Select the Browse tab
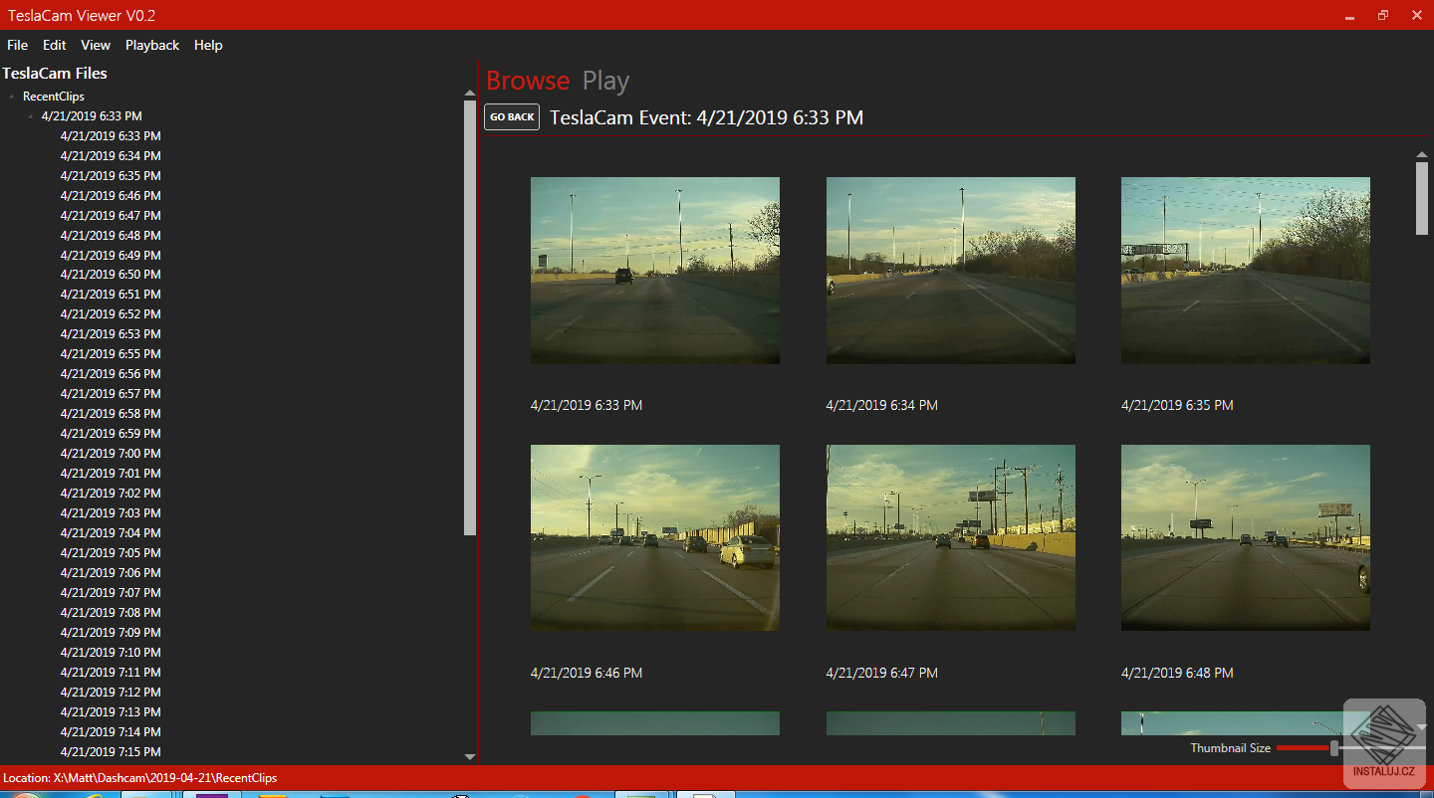 tap(528, 81)
